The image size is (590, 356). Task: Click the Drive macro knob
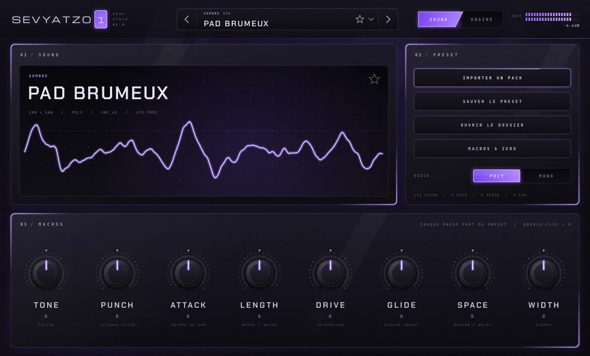[330, 273]
